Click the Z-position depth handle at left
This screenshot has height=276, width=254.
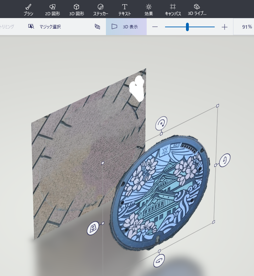(x=93, y=228)
